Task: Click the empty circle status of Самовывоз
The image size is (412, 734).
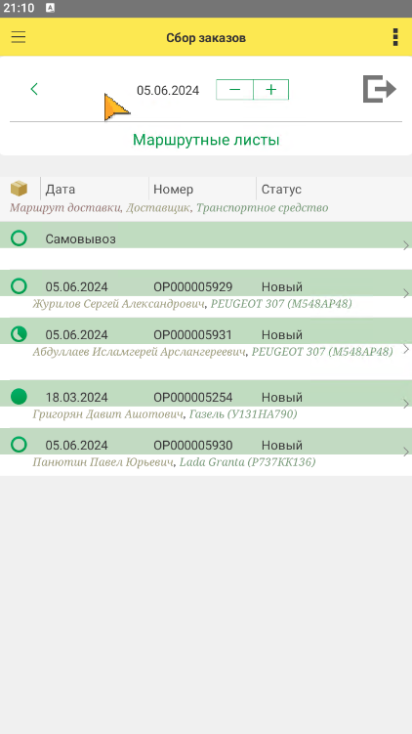Action: tap(19, 238)
